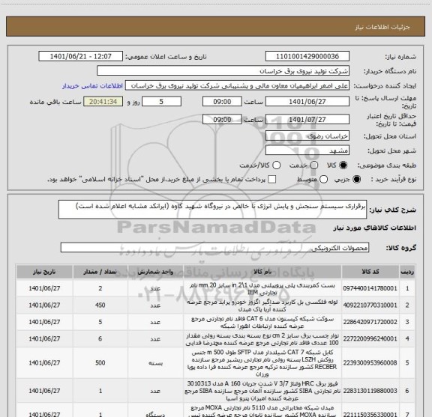The image size is (432, 417).
Task: Click the delivery province field خراسان رضوی
Action: 307,136
